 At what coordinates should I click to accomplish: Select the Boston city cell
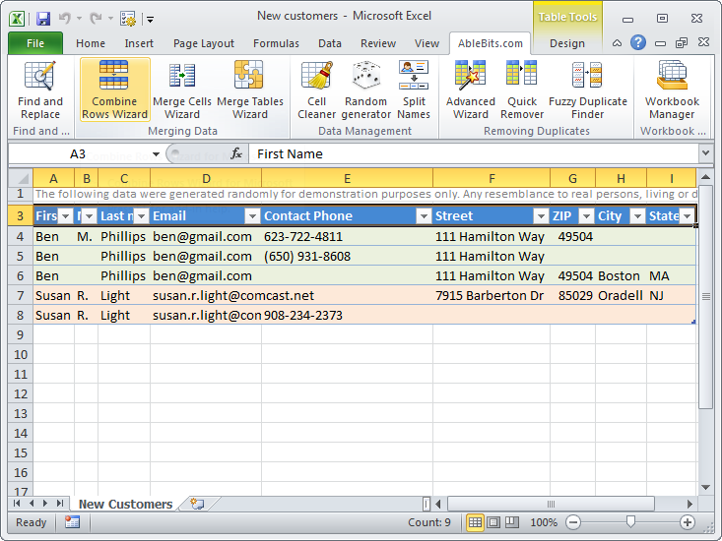point(621,275)
